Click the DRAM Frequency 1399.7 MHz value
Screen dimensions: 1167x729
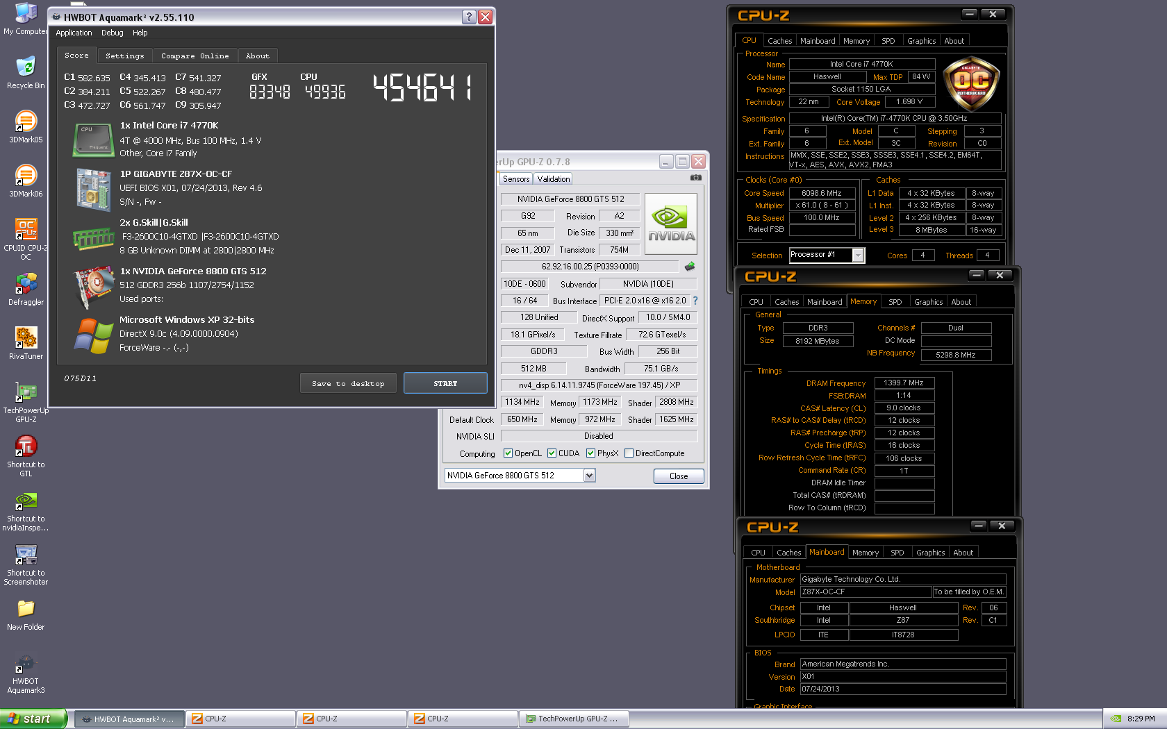point(904,383)
